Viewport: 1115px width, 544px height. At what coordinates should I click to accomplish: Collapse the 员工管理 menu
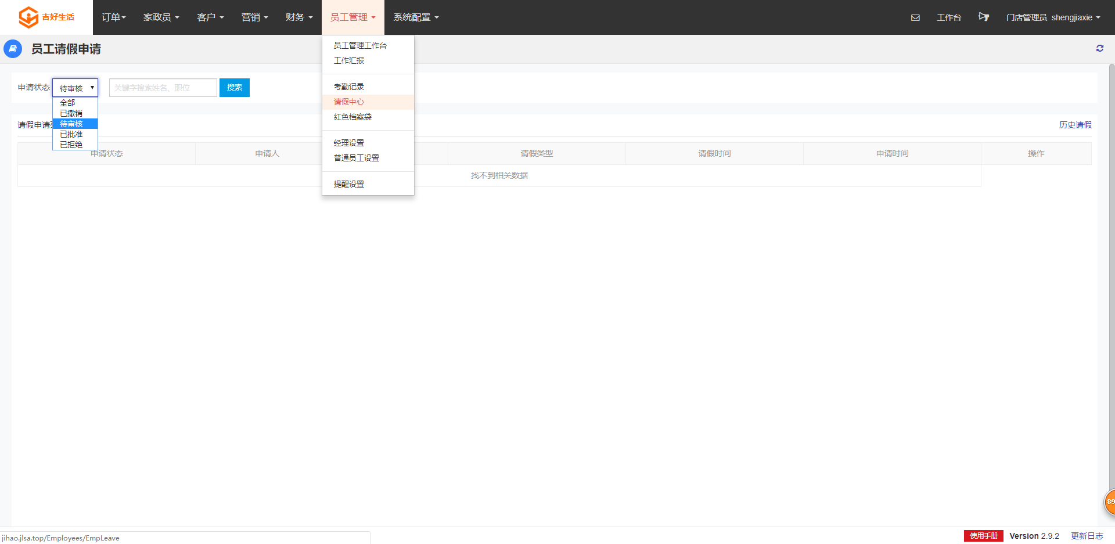(x=353, y=17)
